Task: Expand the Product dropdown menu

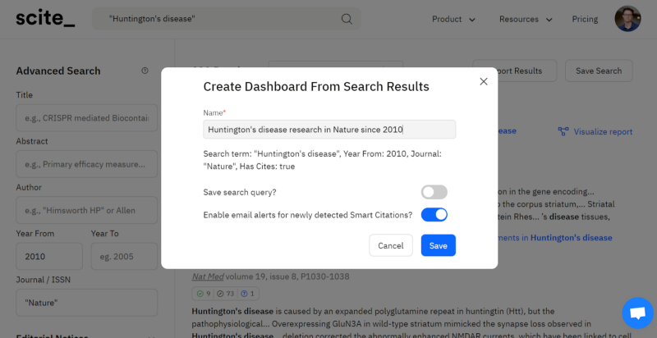Action: (x=453, y=19)
